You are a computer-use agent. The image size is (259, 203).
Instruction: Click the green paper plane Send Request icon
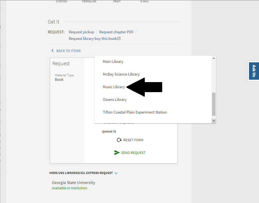coord(117,153)
